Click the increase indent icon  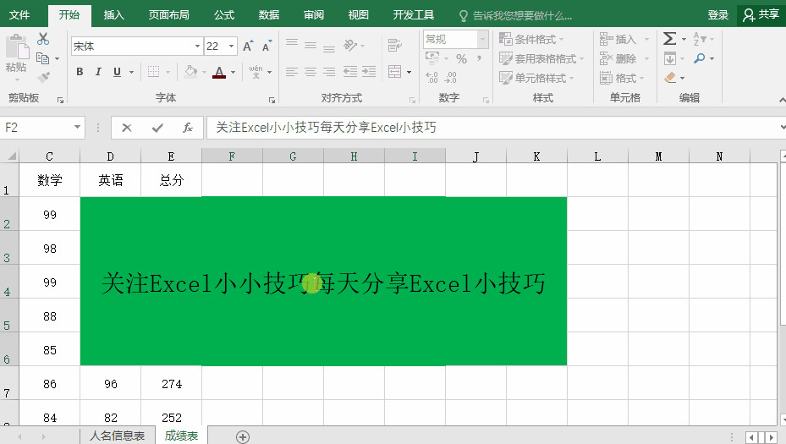point(369,72)
